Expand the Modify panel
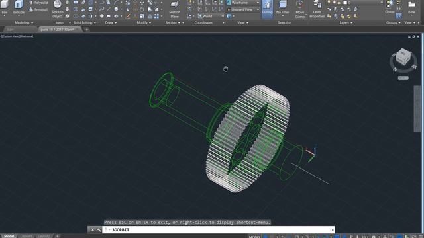This screenshot has height=238, width=424. 144,23
